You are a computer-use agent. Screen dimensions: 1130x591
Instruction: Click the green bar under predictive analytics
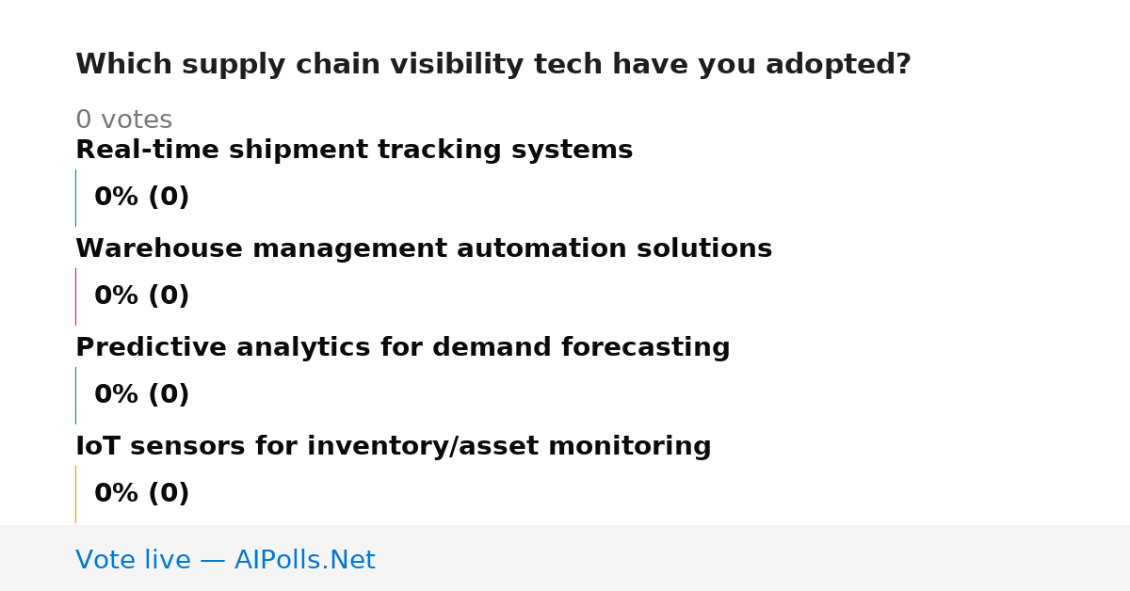[x=75, y=395]
